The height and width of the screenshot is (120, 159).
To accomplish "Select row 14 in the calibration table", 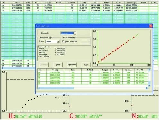I will (x=93, y=73).
